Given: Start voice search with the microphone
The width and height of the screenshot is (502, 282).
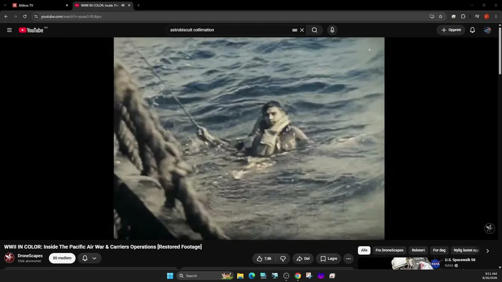Looking at the screenshot, I should pos(332,30).
